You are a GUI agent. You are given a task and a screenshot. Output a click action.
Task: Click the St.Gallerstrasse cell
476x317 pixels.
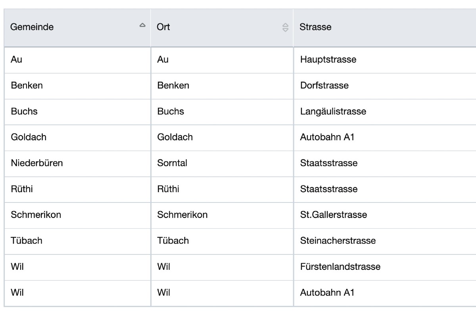coord(333,215)
